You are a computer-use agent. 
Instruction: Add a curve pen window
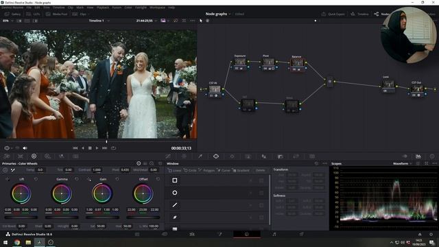point(175,217)
